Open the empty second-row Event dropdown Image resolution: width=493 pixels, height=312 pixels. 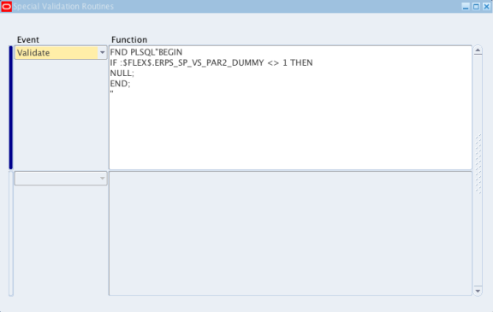[102, 179]
